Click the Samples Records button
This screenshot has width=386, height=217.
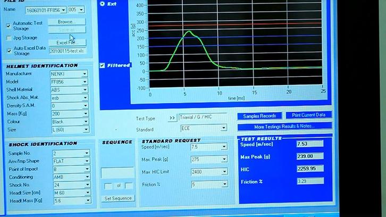coord(259,116)
